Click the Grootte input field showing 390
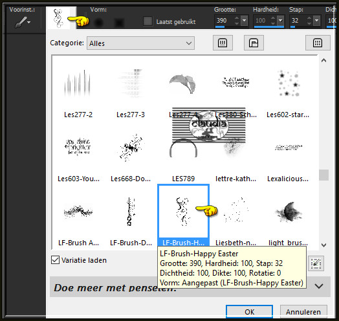The width and height of the screenshot is (339, 321). pyautogui.click(x=224, y=21)
